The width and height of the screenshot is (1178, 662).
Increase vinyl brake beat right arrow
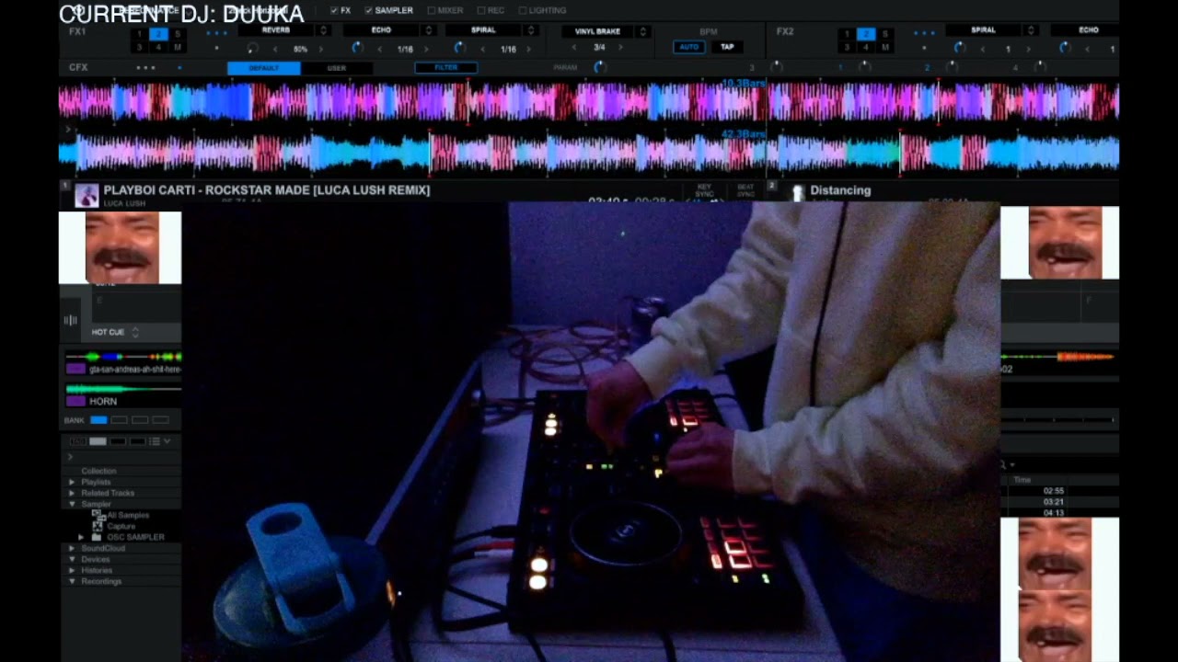coord(620,48)
